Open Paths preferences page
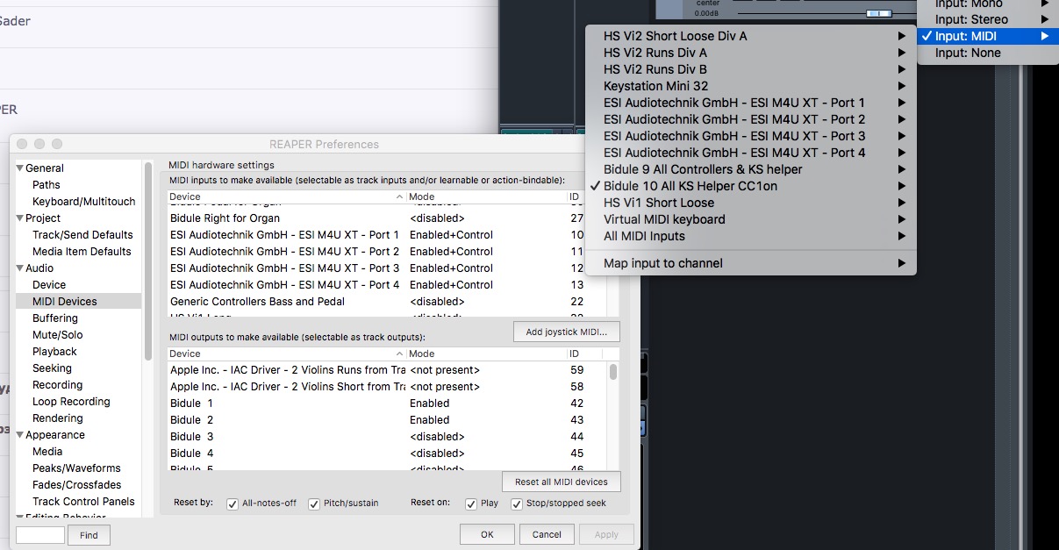 pos(47,185)
